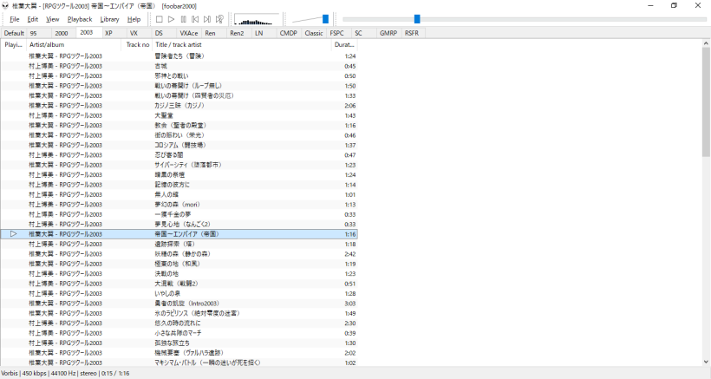Switch to the VXAce playlist tab
Viewport: 711px width, 379px height.
point(189,33)
